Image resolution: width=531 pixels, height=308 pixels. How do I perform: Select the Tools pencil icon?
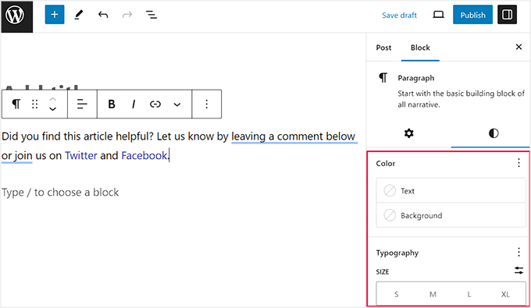[79, 15]
